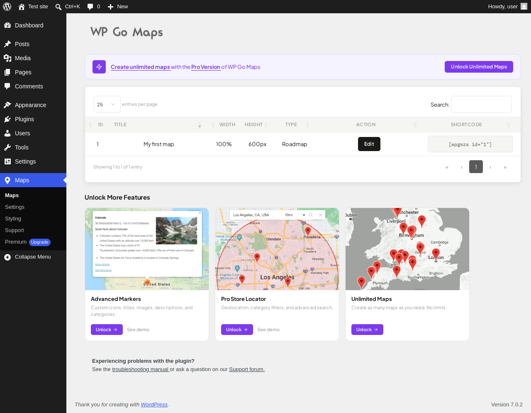Select page 1 in pagination
The image size is (531, 413).
point(476,167)
